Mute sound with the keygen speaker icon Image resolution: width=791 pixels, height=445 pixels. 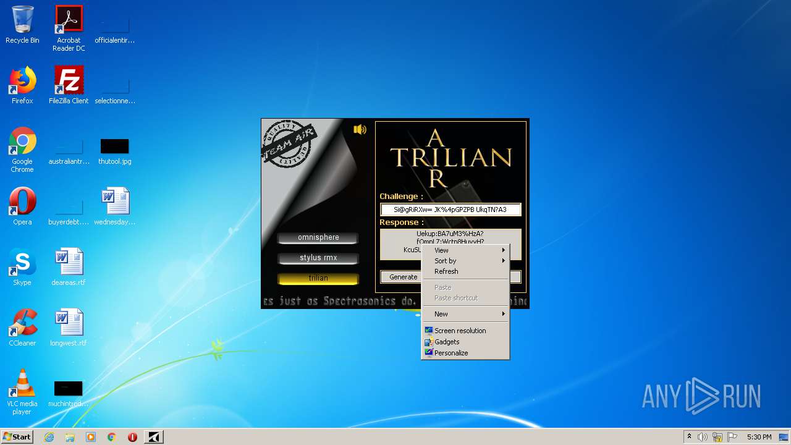pyautogui.click(x=360, y=129)
